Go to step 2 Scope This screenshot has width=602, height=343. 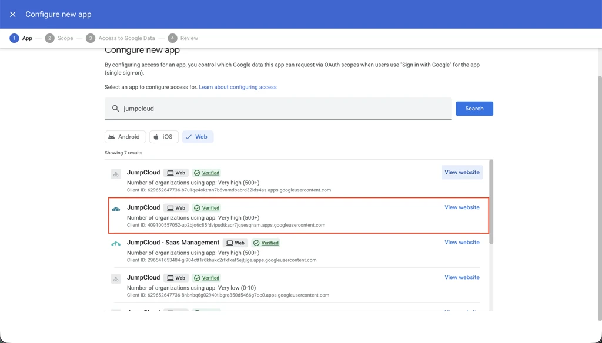coord(59,38)
